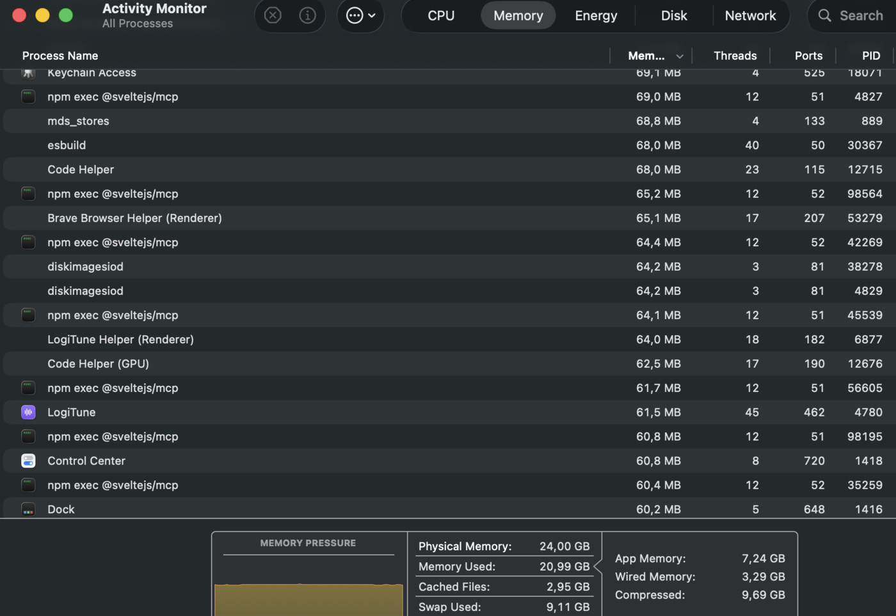The height and width of the screenshot is (616, 896).
Task: Sort by the Ports column header
Action: [808, 56]
